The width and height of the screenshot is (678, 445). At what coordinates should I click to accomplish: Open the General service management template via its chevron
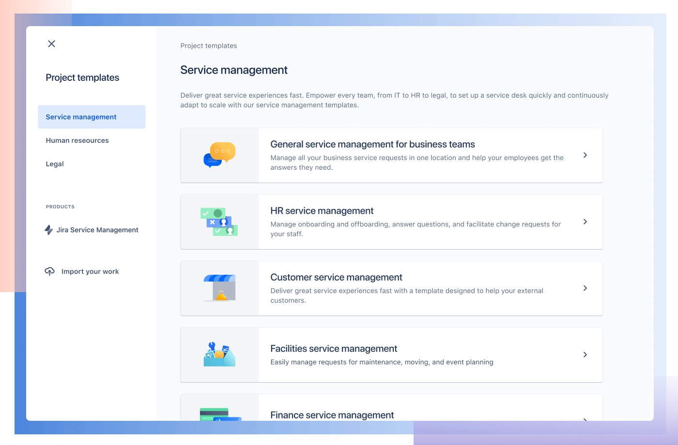pos(585,155)
